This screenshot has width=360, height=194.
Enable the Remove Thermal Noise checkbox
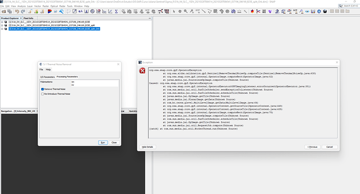point(42,89)
